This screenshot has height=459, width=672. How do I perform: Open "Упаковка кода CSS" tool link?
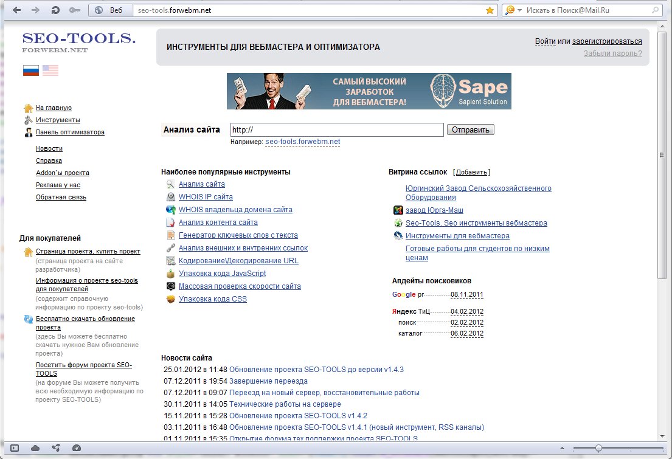(212, 299)
